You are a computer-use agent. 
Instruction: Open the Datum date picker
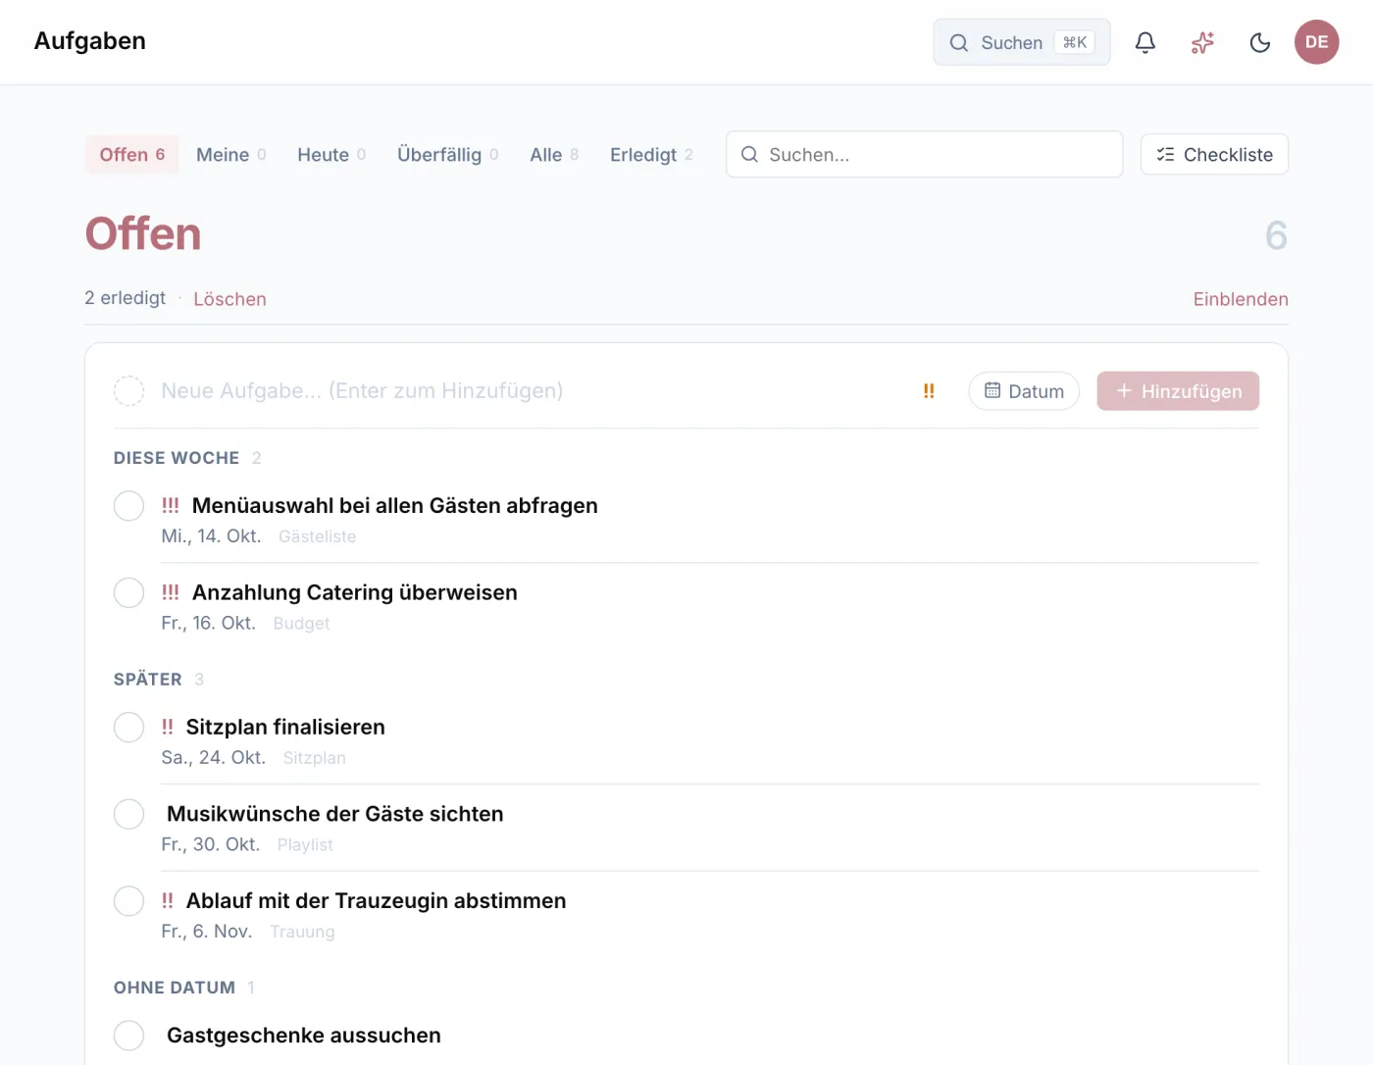click(x=1024, y=391)
